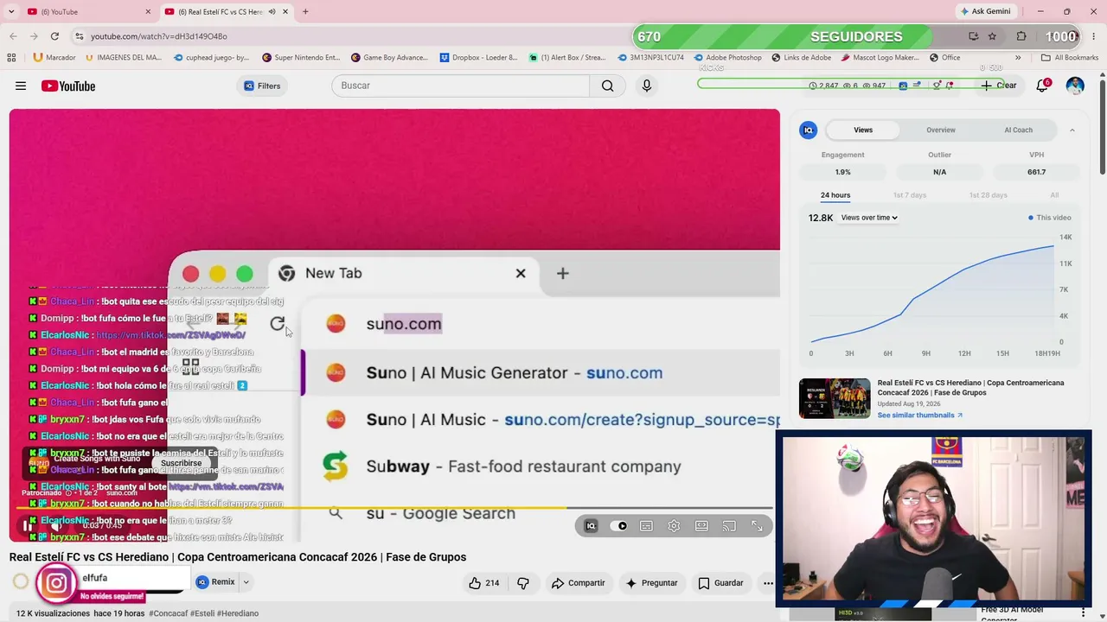Open the apps grid in bookmarks bar
1107x622 pixels.
pyautogui.click(x=11, y=58)
